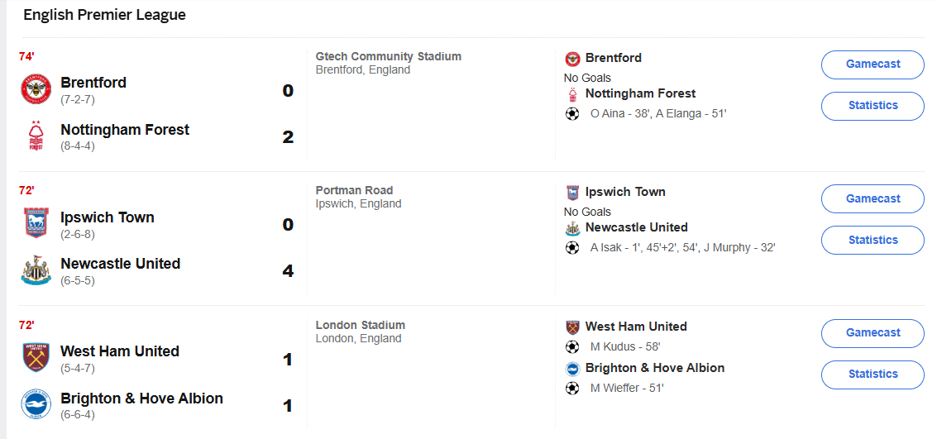Go to Newcastle United team page link
The height and width of the screenshot is (439, 937).
120,264
